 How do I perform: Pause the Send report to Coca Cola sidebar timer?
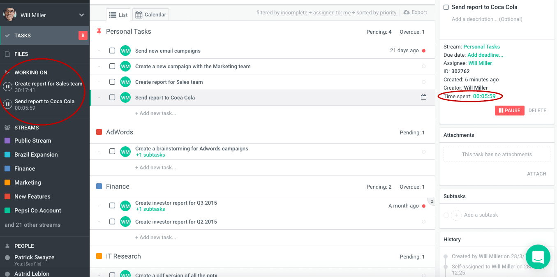click(x=7, y=104)
